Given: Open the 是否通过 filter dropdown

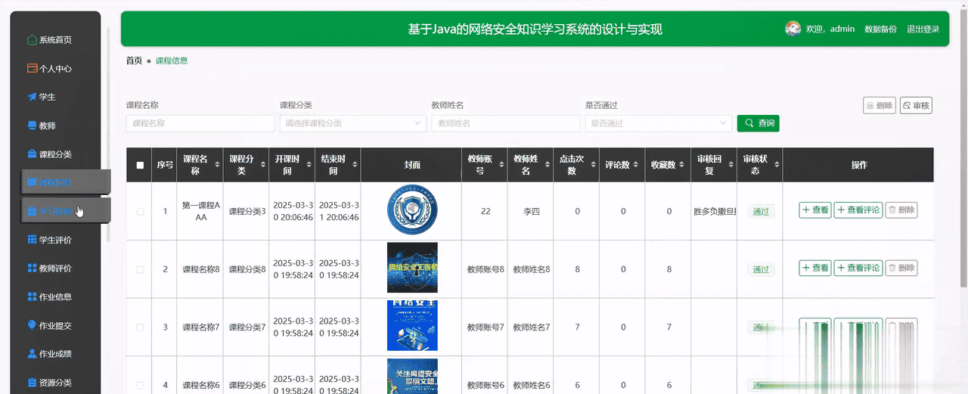Looking at the screenshot, I should 659,123.
